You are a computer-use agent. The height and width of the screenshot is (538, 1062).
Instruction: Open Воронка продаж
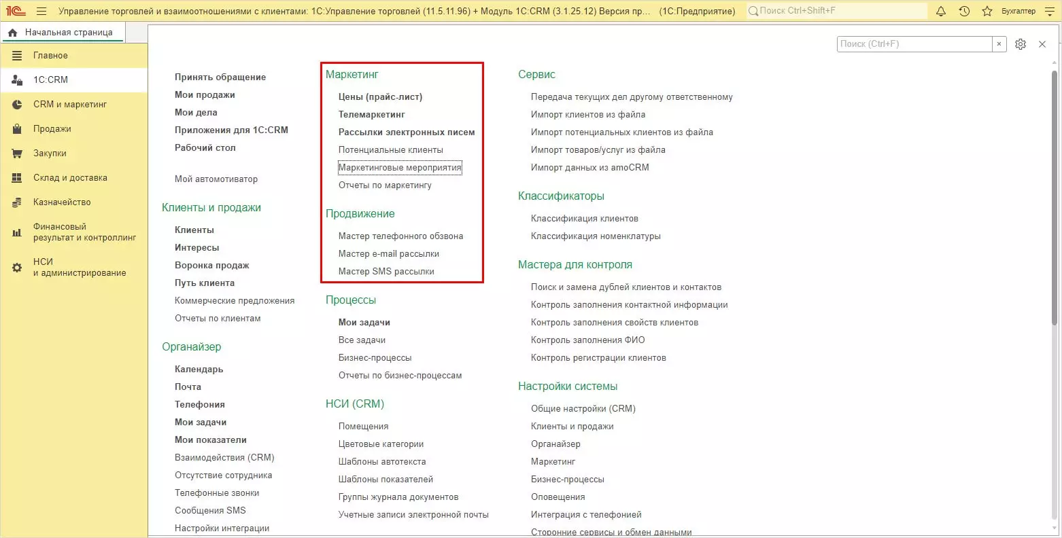(212, 266)
